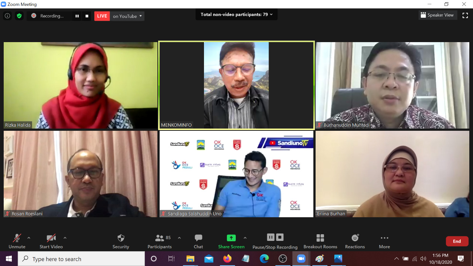Image resolution: width=473 pixels, height=266 pixels.
Task: Open the More menu
Action: click(x=384, y=241)
